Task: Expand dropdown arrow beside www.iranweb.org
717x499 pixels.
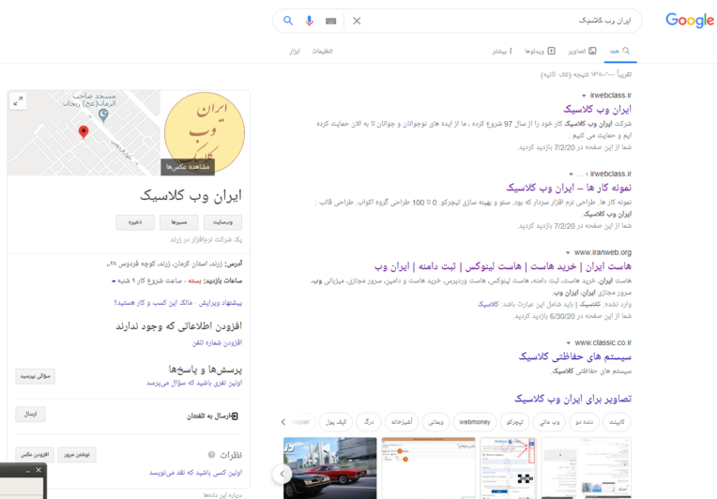Action: click(x=568, y=252)
